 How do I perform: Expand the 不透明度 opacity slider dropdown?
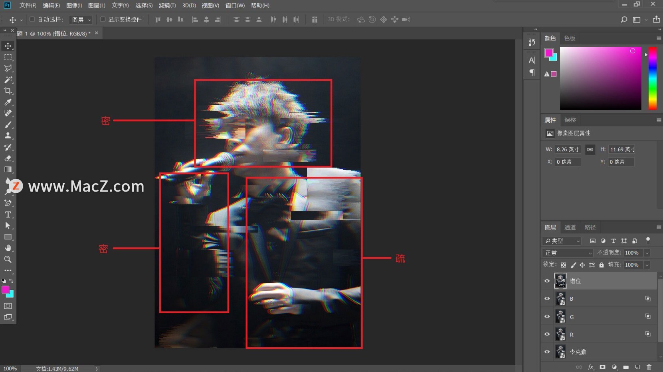click(647, 253)
